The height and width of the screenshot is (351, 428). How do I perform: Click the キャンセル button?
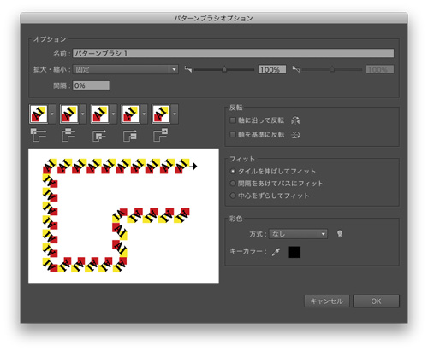(x=327, y=301)
